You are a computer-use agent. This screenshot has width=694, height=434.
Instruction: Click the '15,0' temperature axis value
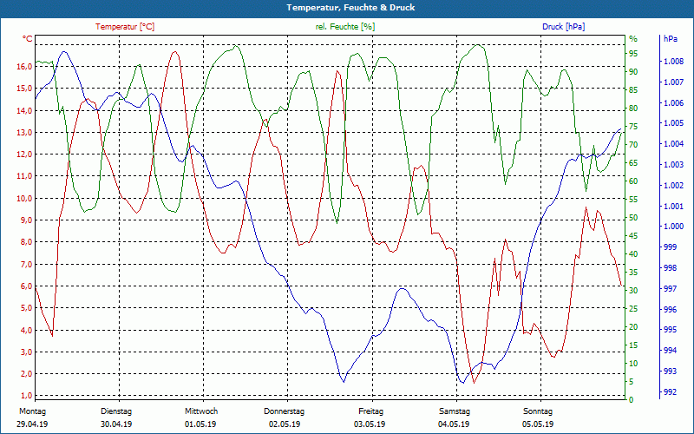tap(24, 89)
